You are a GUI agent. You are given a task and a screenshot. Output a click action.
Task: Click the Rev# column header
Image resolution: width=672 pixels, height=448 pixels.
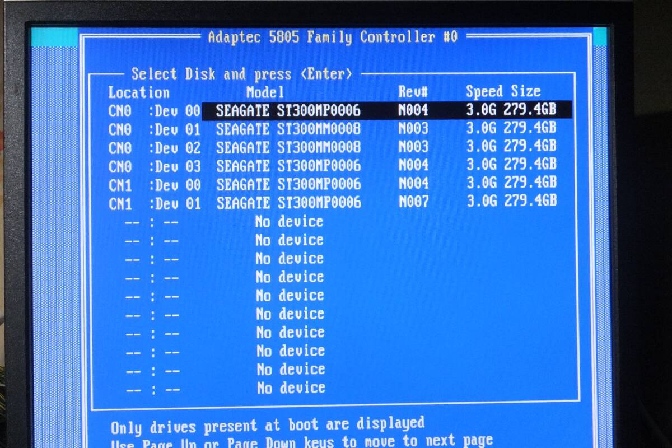click(413, 92)
